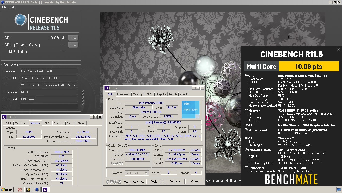Screen dimensions: 342x193
Task: Click the Memory module icon in BenchMate panel
Action: pyautogui.click(x=246, y=110)
